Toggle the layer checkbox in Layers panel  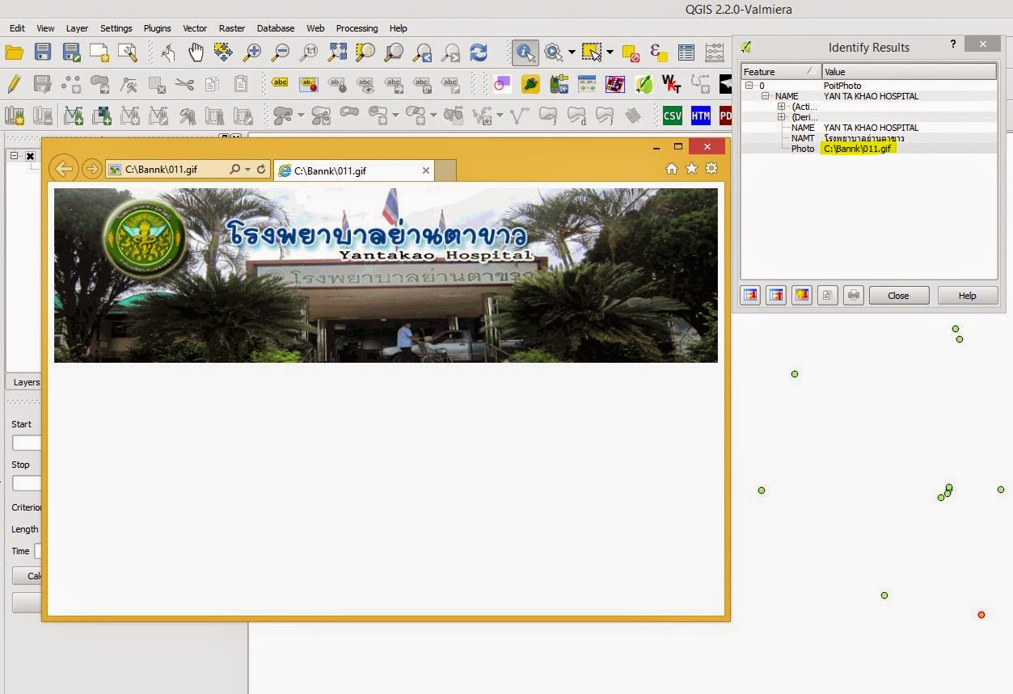tap(30, 156)
